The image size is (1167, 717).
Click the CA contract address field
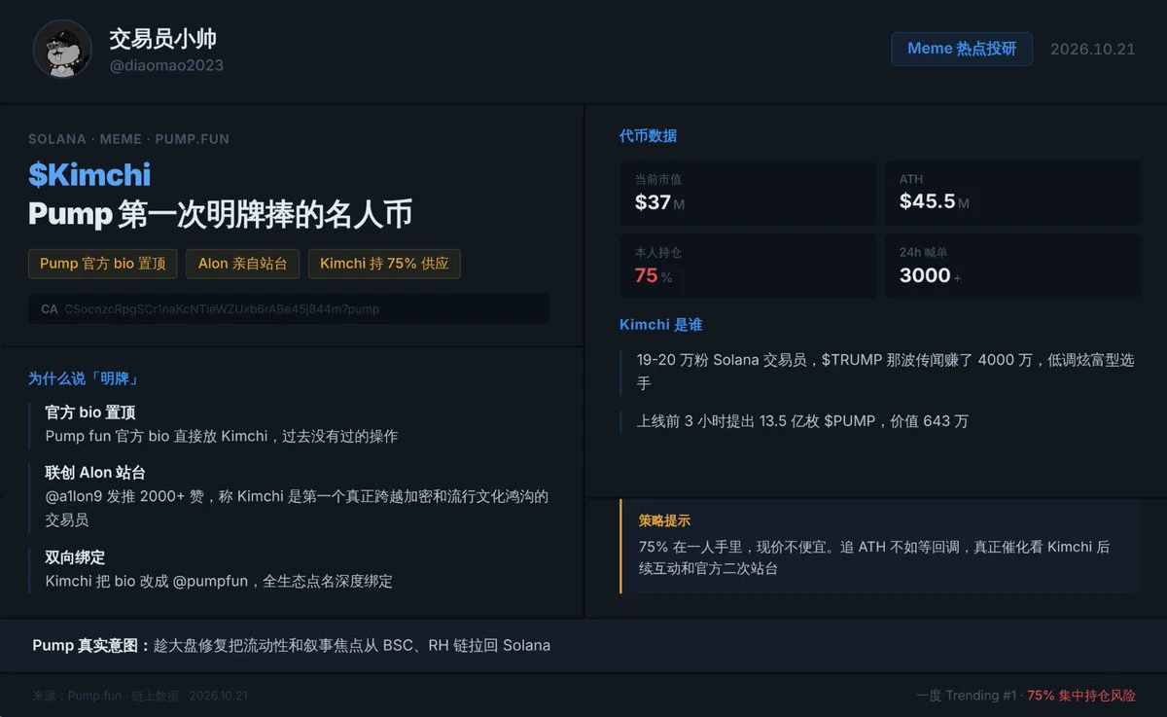coord(289,309)
